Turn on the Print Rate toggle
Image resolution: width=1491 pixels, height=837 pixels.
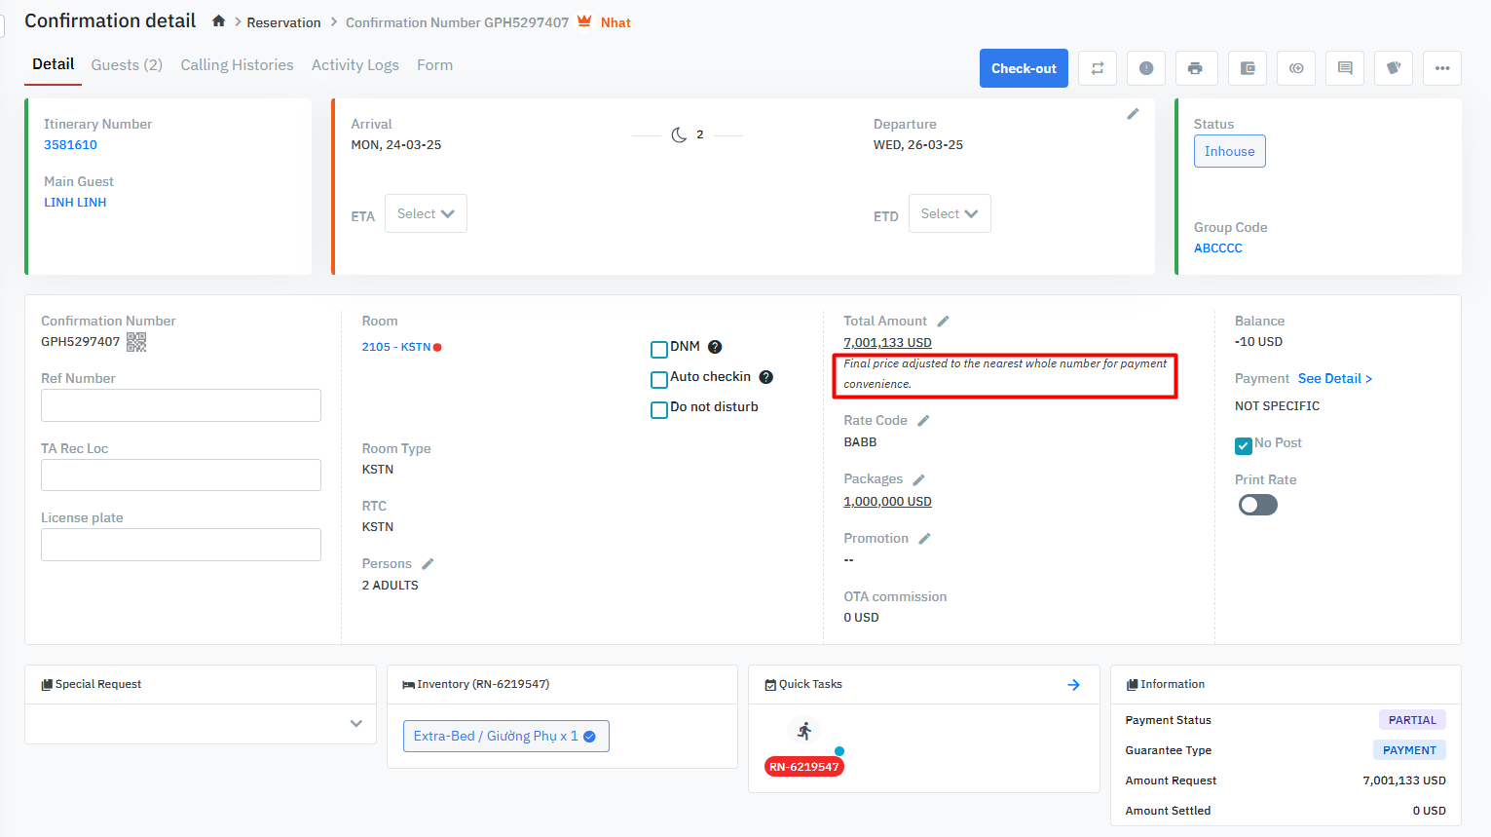pos(1257,505)
